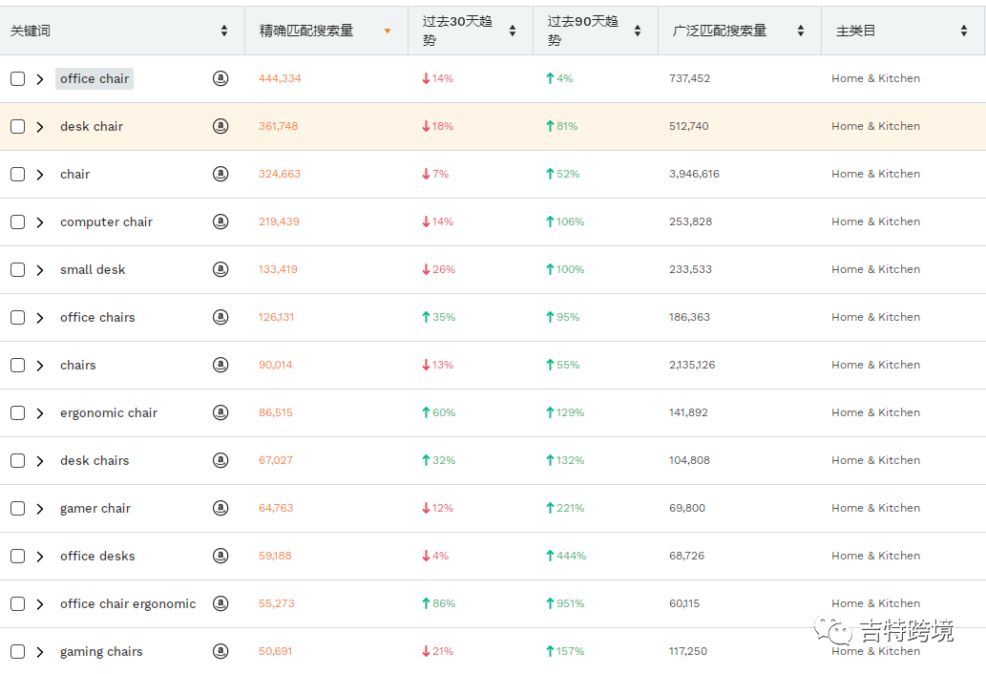Click the Amazon icon for gaming chairs
986x674 pixels.
220,651
